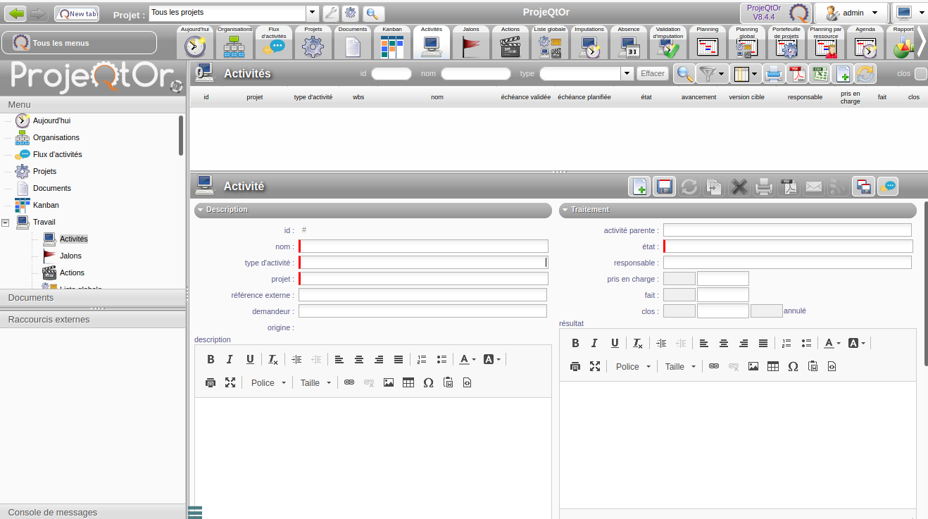Image resolution: width=928 pixels, height=519 pixels.
Task: Export activities list to CSV spreadsheet
Action: (x=819, y=74)
